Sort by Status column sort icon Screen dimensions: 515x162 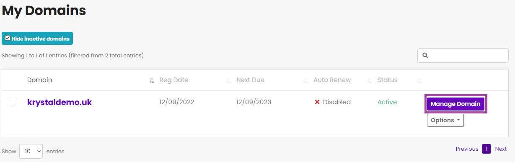pos(419,80)
